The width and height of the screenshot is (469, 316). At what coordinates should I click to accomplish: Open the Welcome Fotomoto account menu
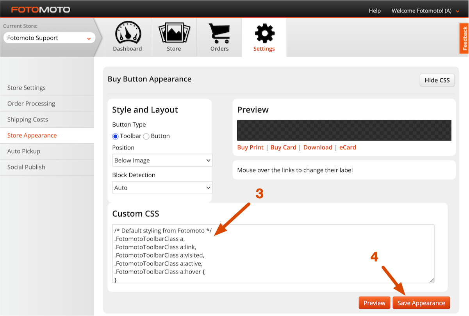click(x=426, y=11)
